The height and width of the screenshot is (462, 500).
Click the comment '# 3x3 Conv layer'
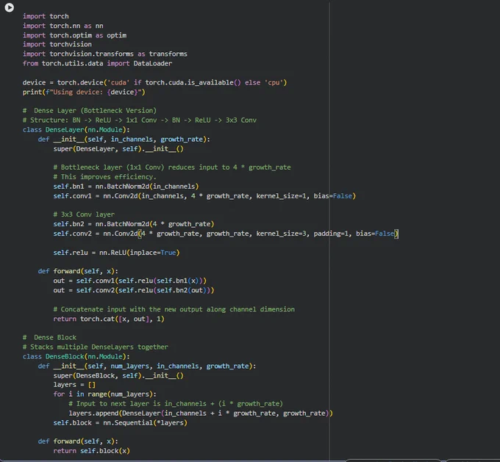84,214
